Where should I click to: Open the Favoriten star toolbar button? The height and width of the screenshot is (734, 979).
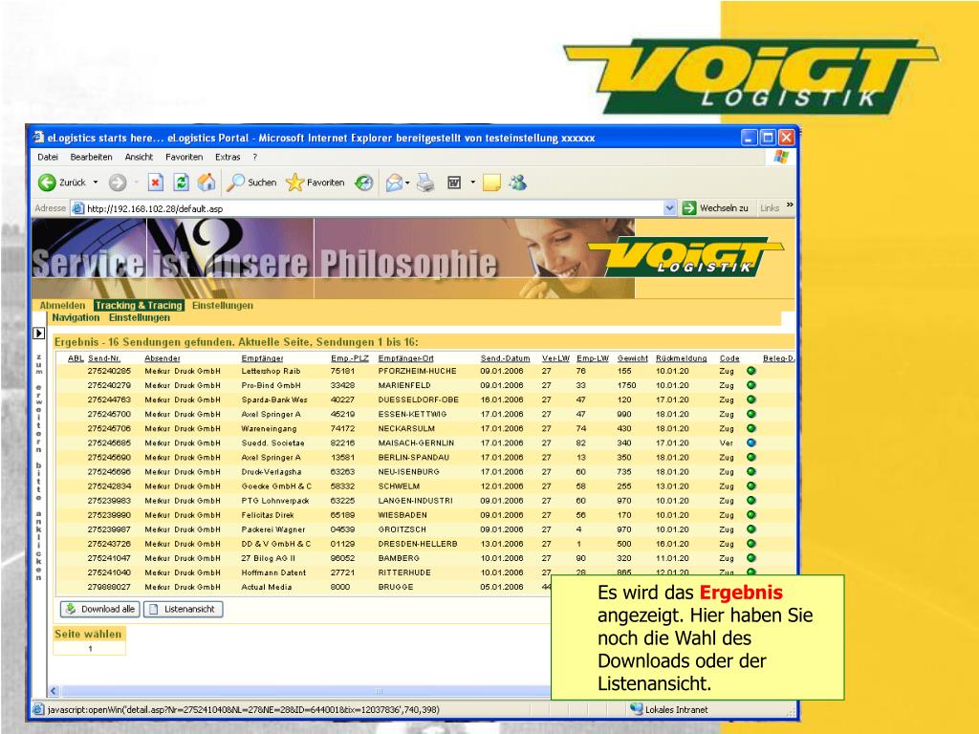point(315,183)
